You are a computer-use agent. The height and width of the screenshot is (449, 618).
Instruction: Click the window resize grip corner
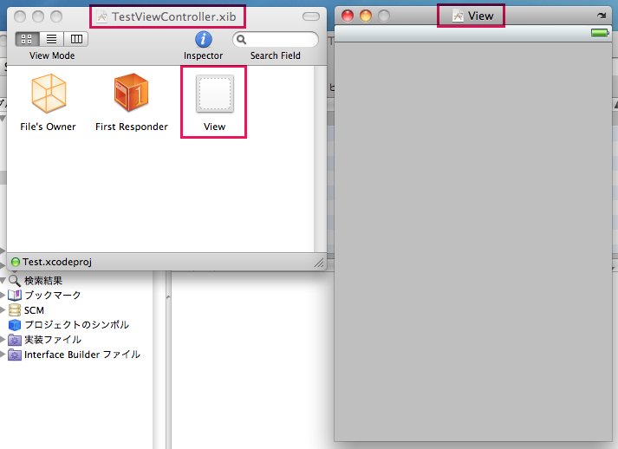[319, 263]
